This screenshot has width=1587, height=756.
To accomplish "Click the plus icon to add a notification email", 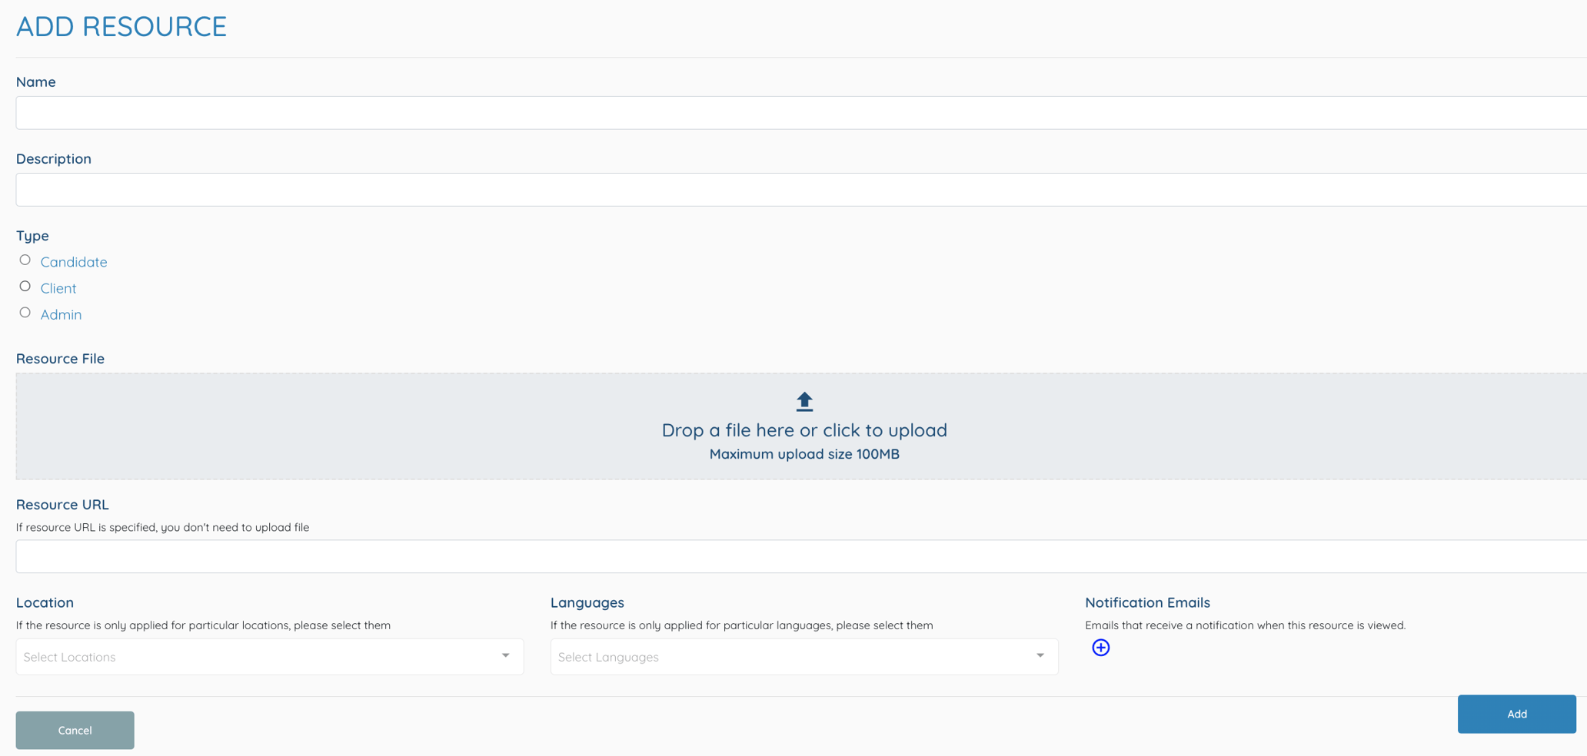I will (1100, 648).
